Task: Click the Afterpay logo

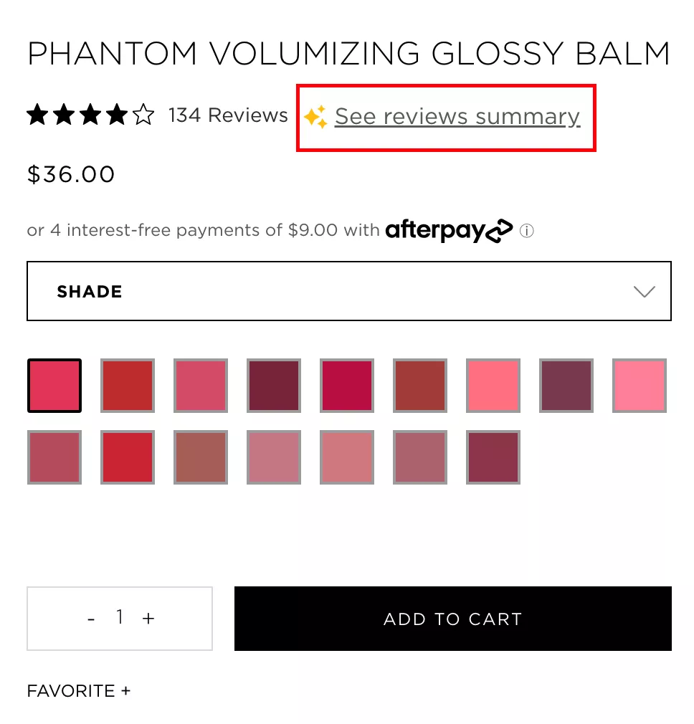Action: click(x=449, y=230)
